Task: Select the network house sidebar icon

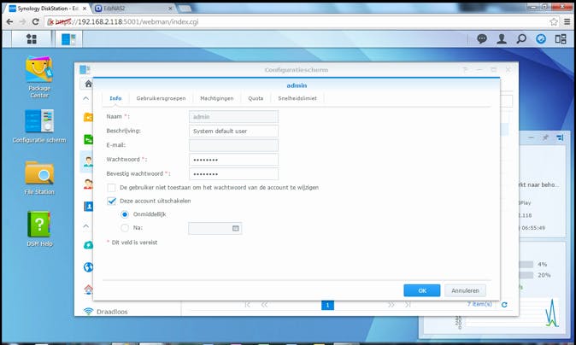Action: [88, 289]
